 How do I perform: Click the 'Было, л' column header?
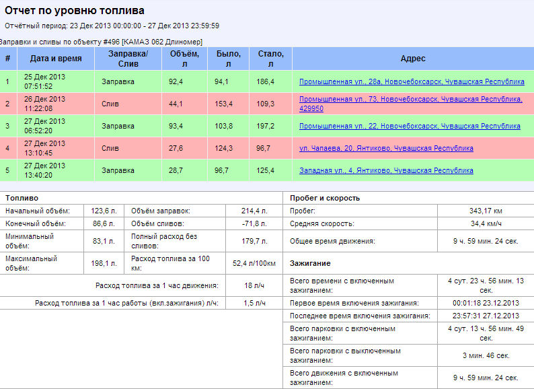point(229,59)
